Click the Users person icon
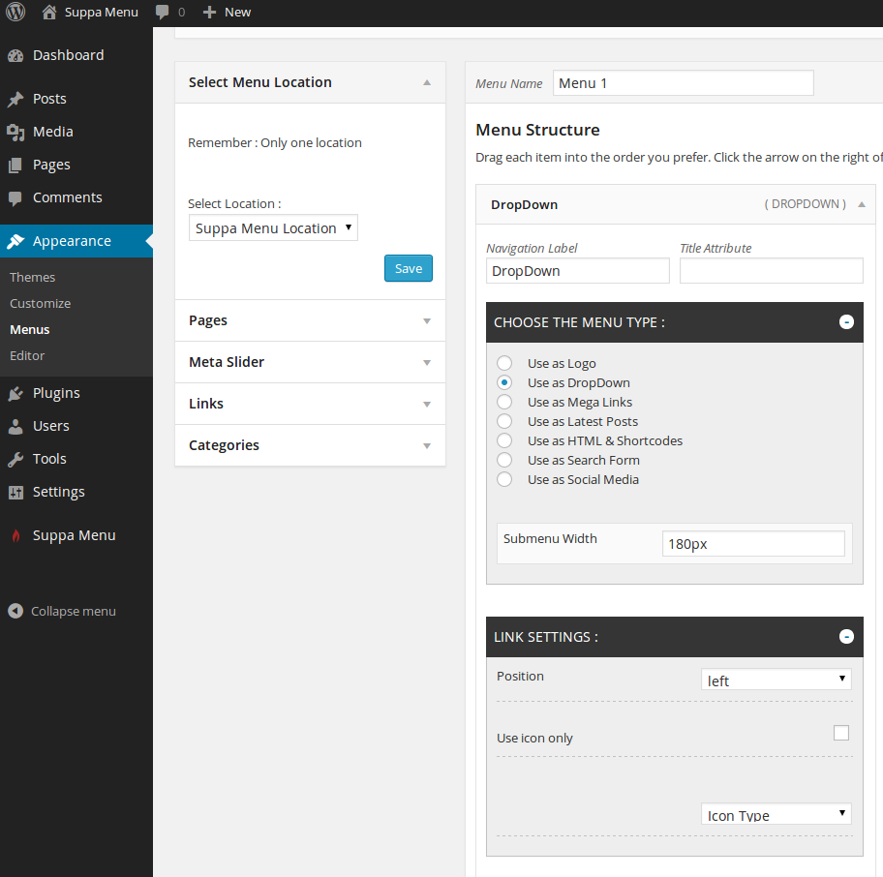Viewport: 883px width, 877px height. click(15, 426)
